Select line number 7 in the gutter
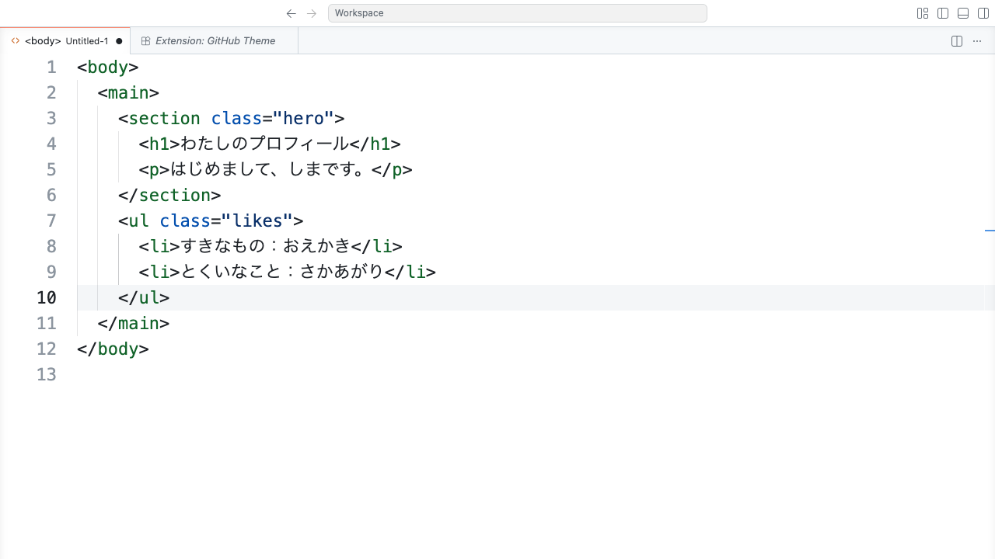 click(51, 221)
